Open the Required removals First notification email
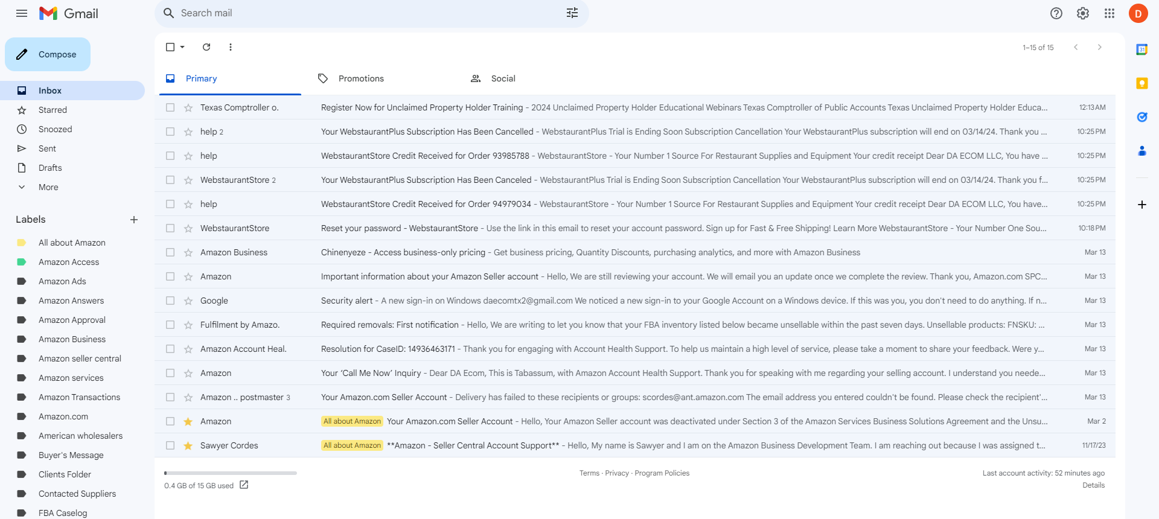This screenshot has width=1159, height=519. [x=635, y=325]
